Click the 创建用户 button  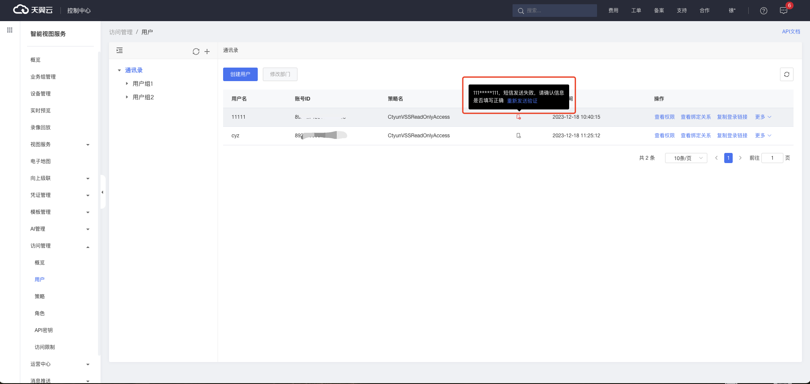tap(240, 74)
